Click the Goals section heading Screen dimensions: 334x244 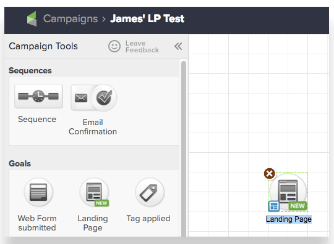(20, 163)
